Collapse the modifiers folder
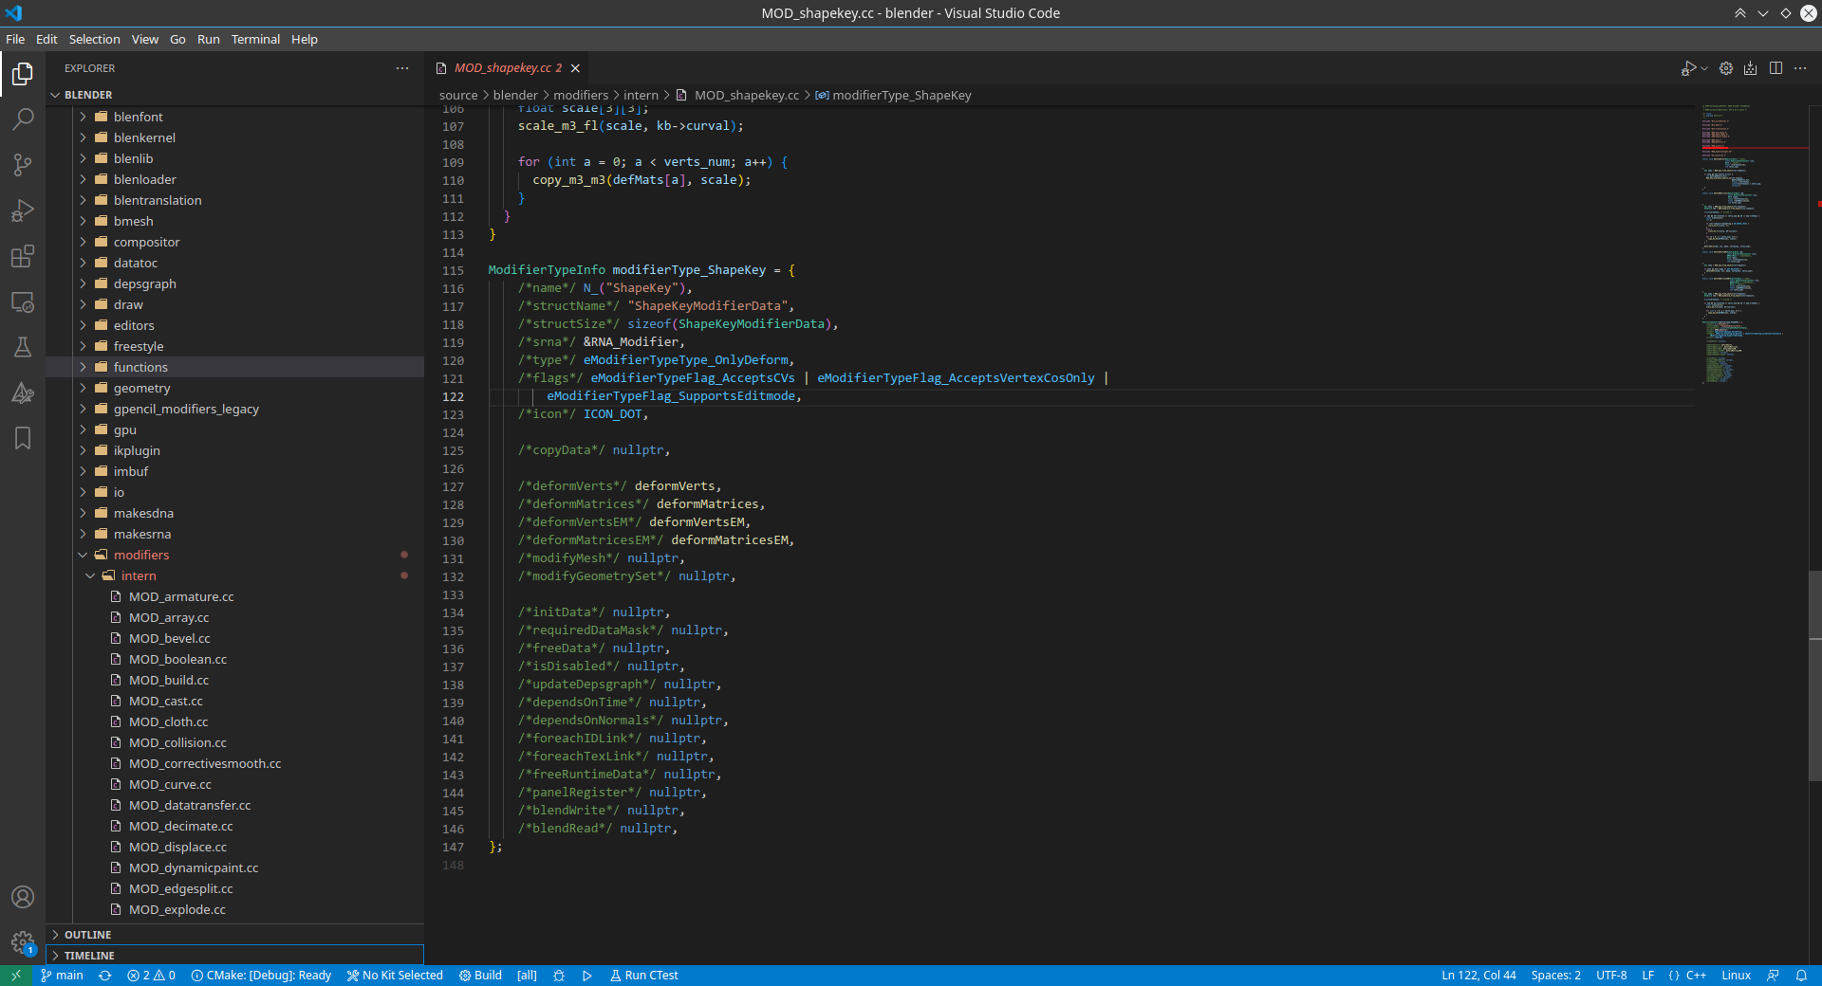This screenshot has height=986, width=1822. 141,555
